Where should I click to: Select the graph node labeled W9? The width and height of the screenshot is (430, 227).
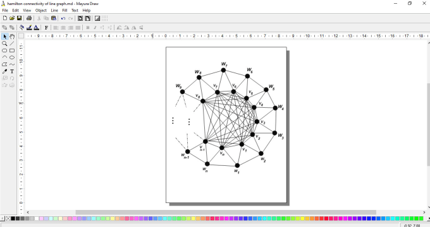point(182,91)
